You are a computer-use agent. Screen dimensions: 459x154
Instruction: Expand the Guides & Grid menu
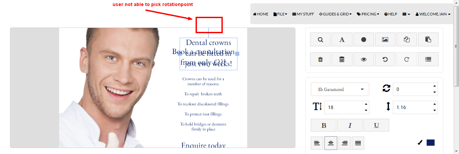[x=335, y=14]
